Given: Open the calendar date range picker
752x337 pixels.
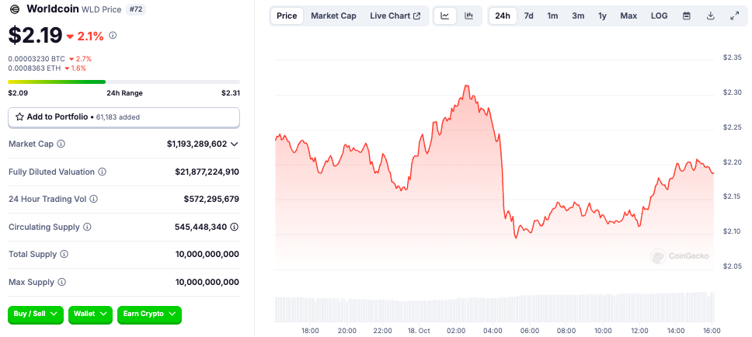Looking at the screenshot, I should click(687, 16).
